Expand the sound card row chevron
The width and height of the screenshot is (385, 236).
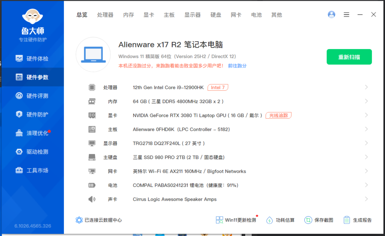tap(366, 199)
